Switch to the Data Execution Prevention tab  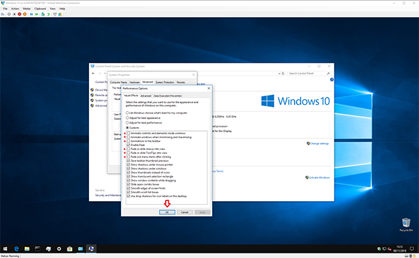pos(168,96)
